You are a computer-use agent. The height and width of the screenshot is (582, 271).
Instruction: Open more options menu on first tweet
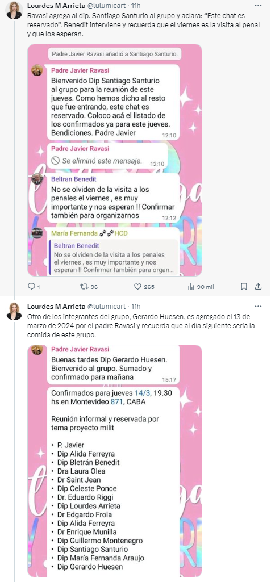pyautogui.click(x=258, y=6)
